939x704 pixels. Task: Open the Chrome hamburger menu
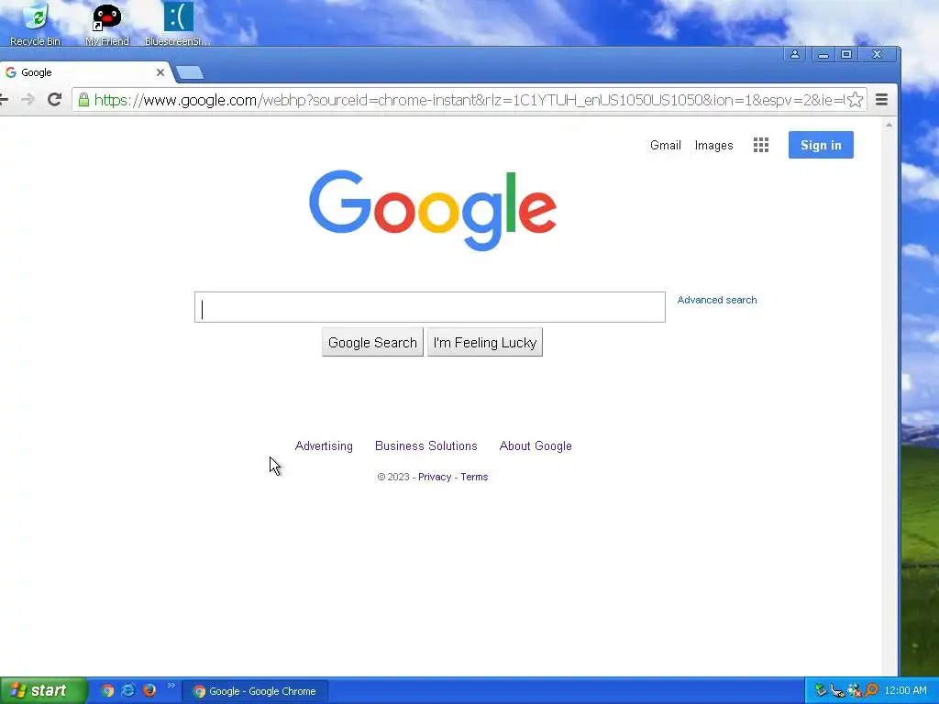[881, 99]
